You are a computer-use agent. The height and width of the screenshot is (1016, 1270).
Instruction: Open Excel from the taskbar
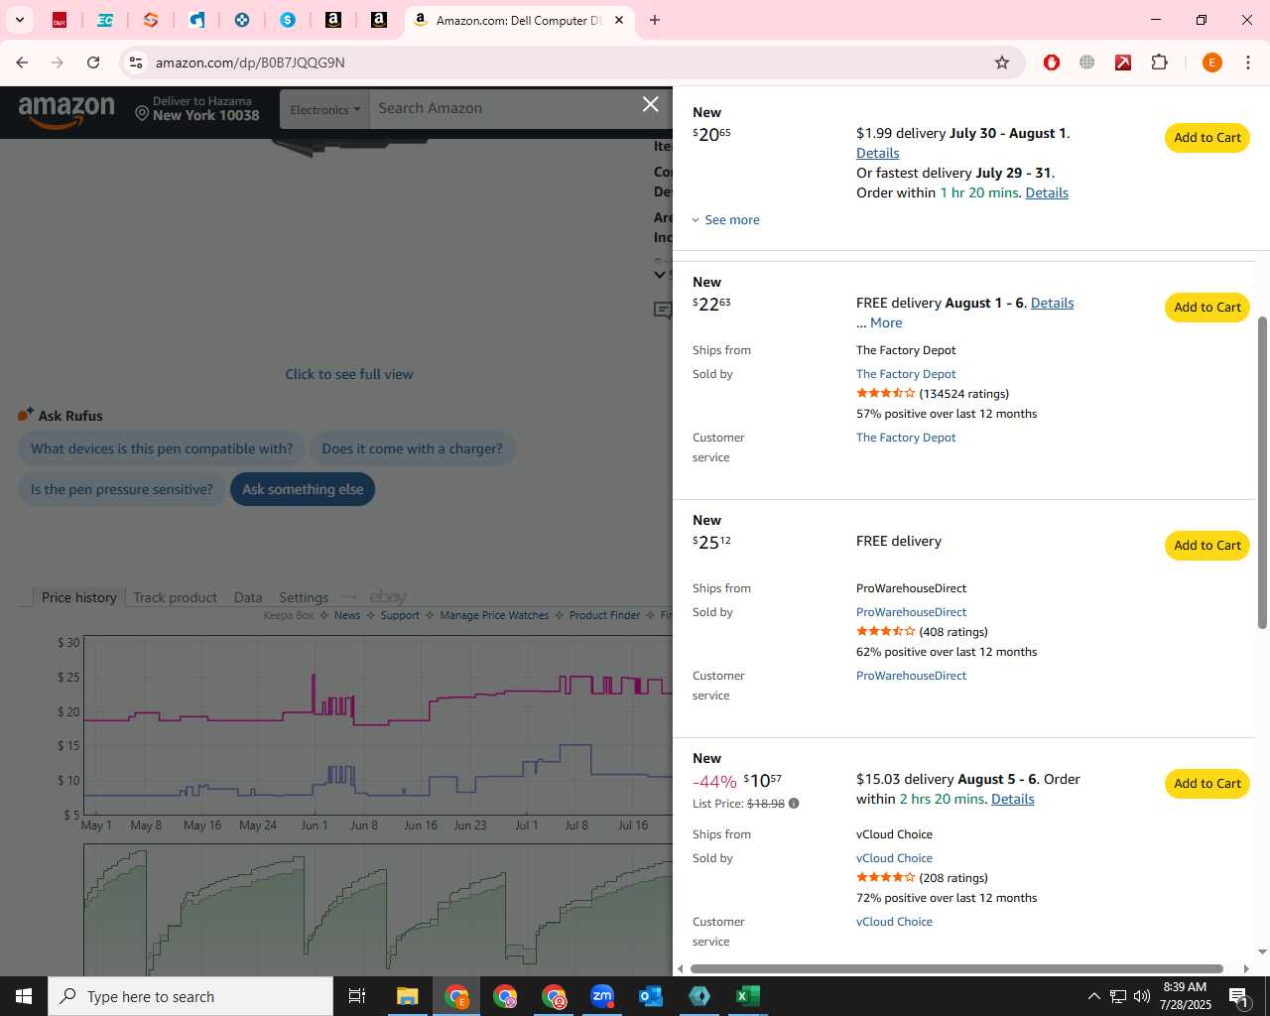(x=748, y=996)
